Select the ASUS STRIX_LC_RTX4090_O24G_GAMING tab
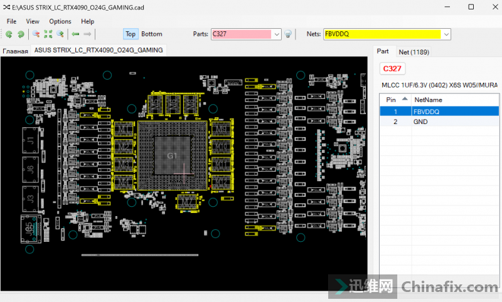Screen dimensions: 502x302 (99, 50)
